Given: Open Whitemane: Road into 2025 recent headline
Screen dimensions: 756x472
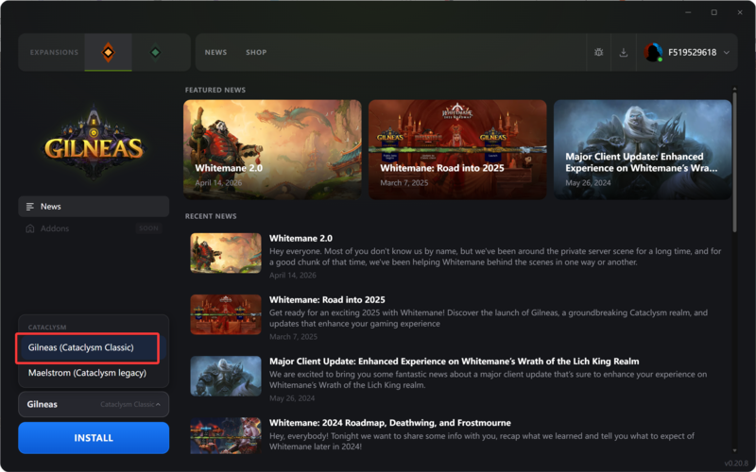Looking at the screenshot, I should (327, 299).
